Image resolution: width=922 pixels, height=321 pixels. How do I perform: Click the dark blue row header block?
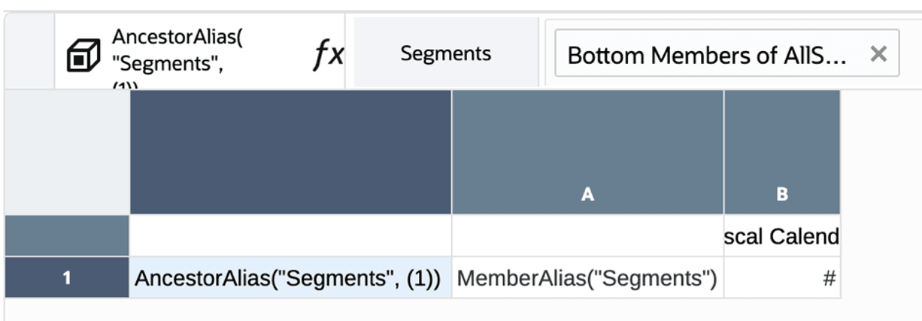pos(290,153)
